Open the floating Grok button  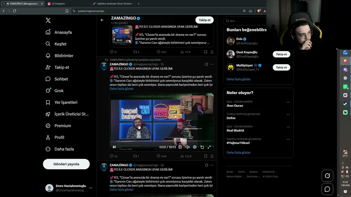[x=327, y=176]
